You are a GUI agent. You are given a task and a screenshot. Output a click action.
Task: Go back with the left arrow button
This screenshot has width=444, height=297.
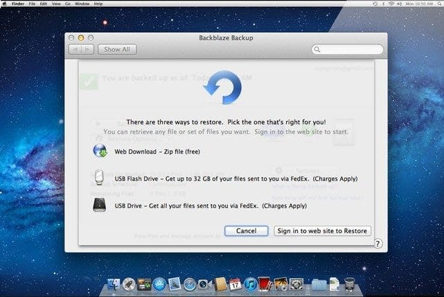point(75,49)
